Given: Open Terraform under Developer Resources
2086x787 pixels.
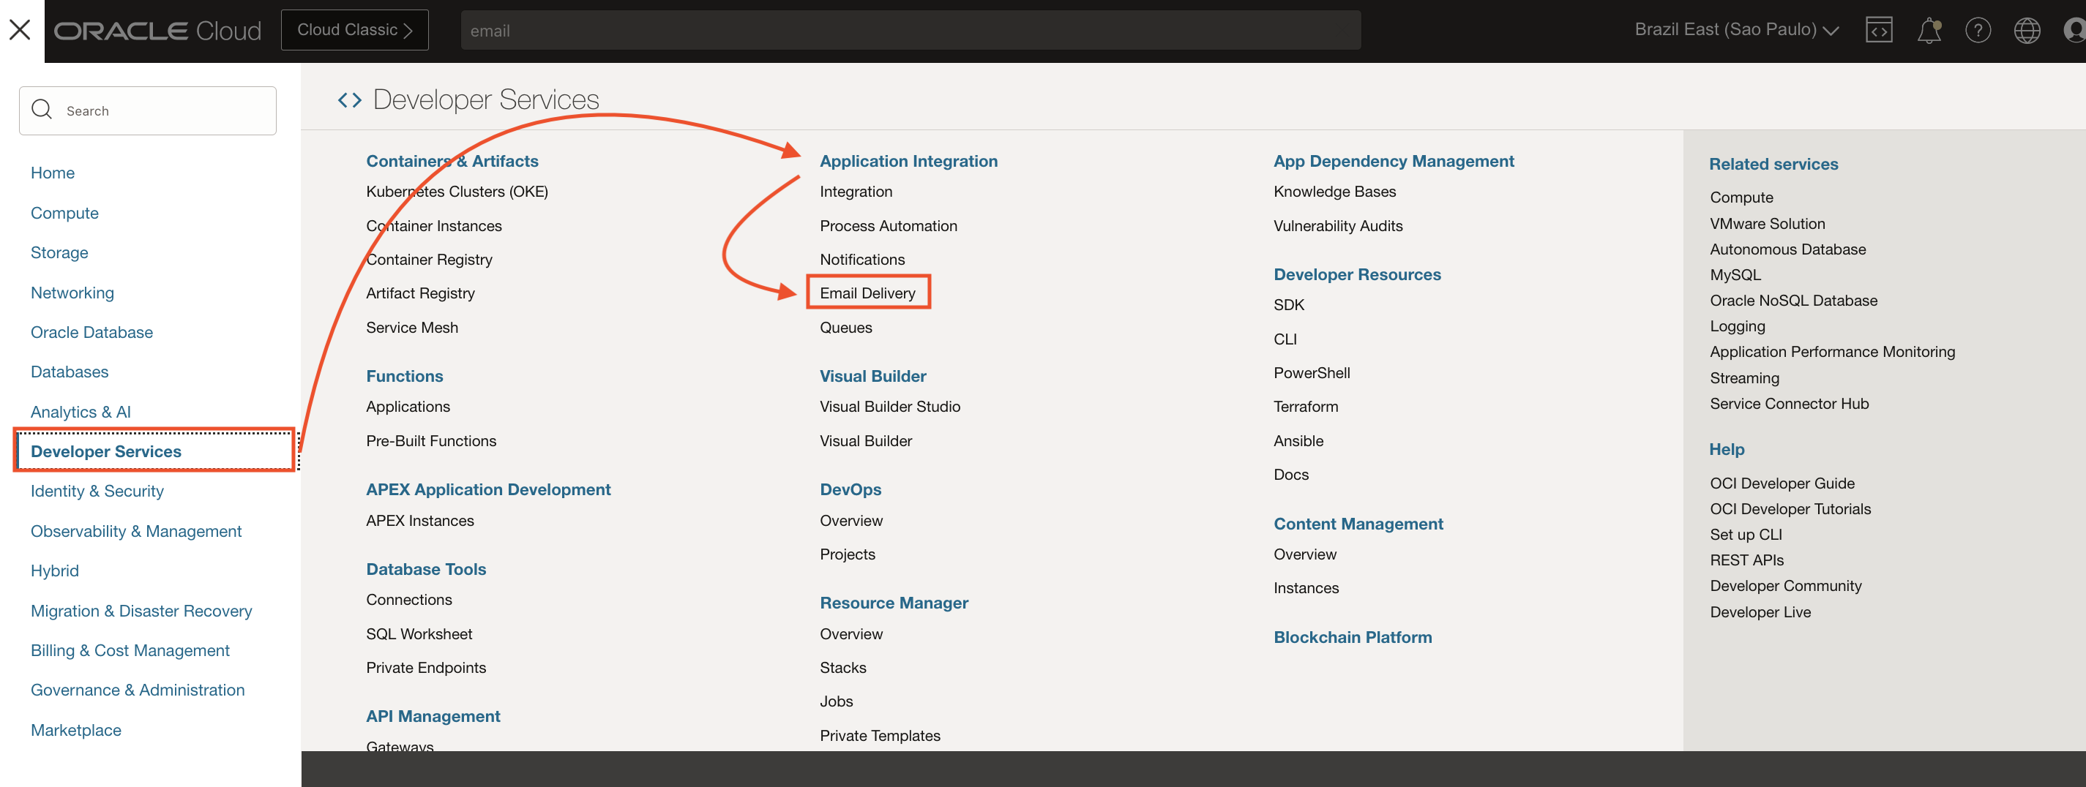Looking at the screenshot, I should pos(1305,407).
